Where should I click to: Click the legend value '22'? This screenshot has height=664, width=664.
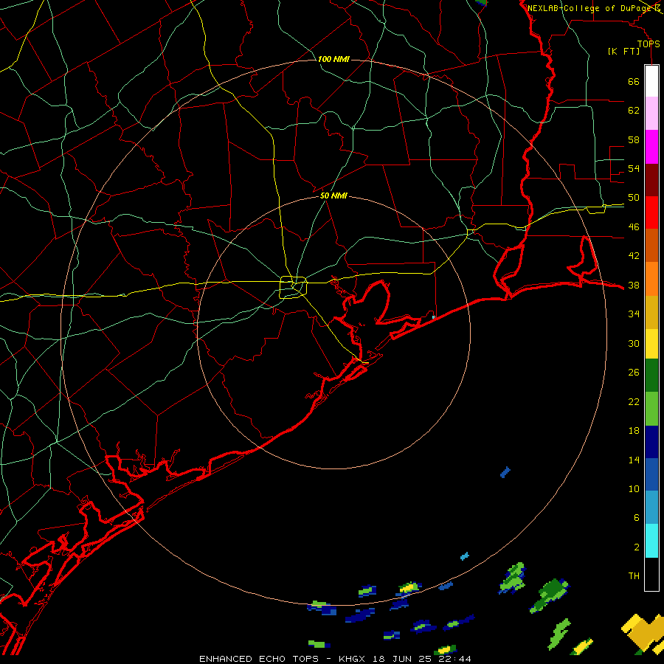[634, 402]
